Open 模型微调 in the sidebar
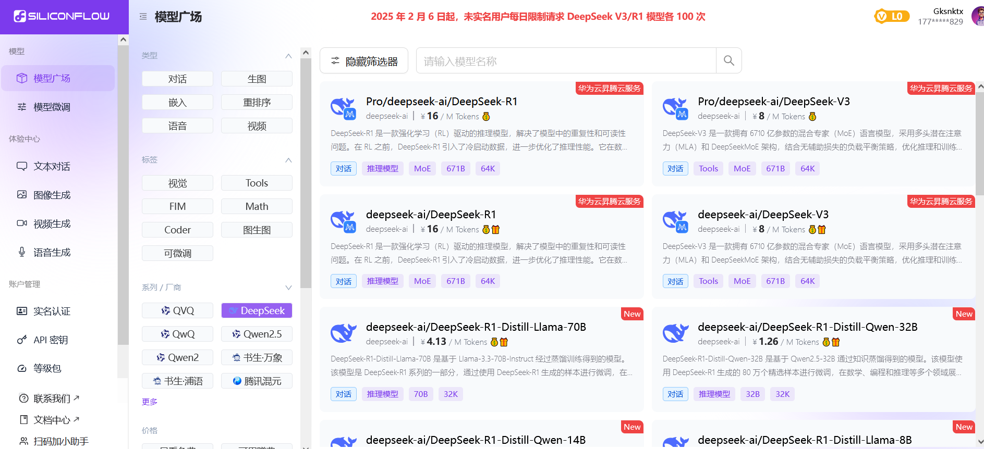Screen dimensions: 984x449 pos(58,107)
